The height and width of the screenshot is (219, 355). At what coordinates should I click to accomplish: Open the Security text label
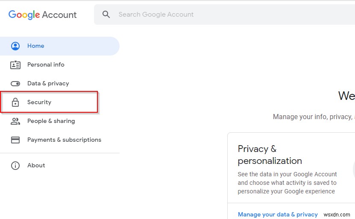pos(39,102)
